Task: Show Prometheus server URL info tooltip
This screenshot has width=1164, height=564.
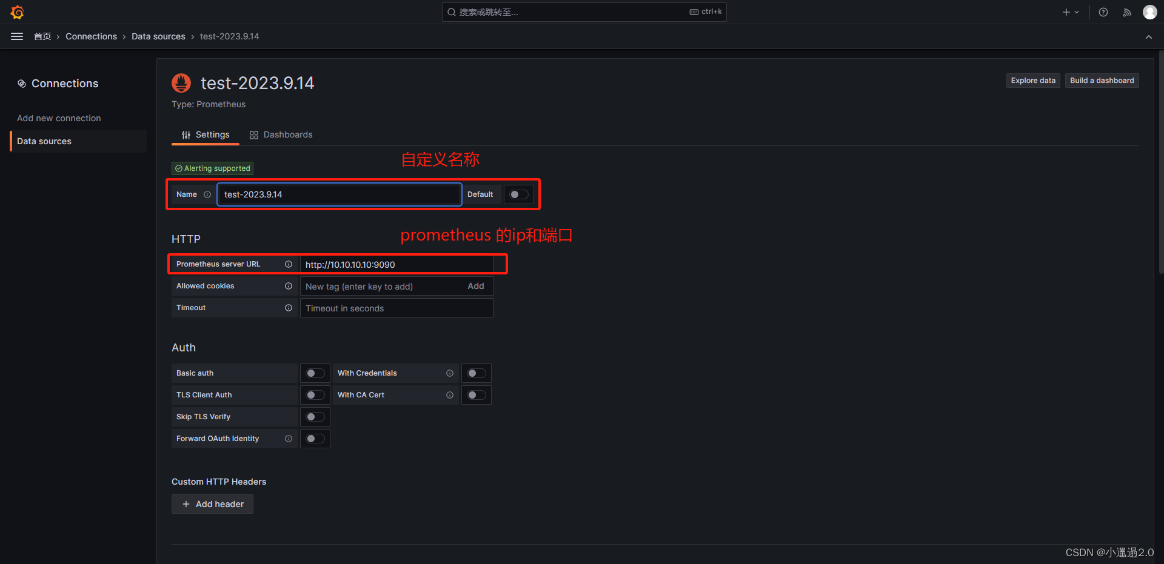Action: [x=289, y=264]
